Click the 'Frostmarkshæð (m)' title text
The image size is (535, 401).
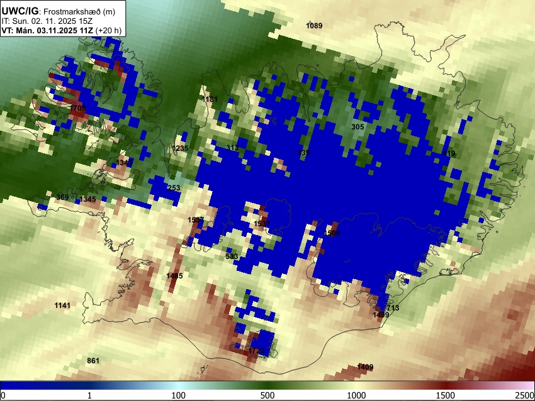tap(79, 11)
